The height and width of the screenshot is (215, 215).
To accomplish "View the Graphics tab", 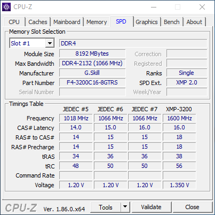I will (147, 22).
